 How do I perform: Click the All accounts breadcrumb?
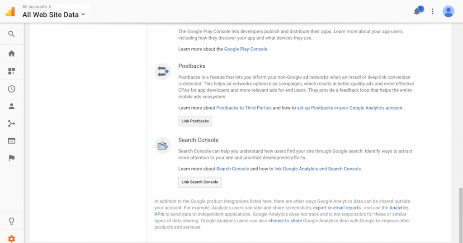(34, 6)
